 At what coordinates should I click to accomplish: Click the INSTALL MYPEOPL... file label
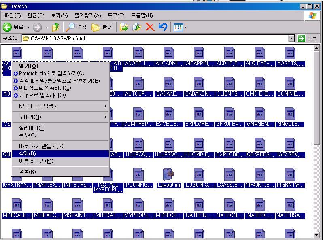tap(108, 187)
